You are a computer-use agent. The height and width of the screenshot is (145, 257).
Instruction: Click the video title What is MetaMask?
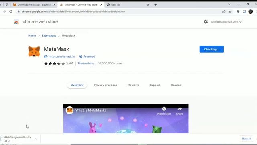[91, 110]
